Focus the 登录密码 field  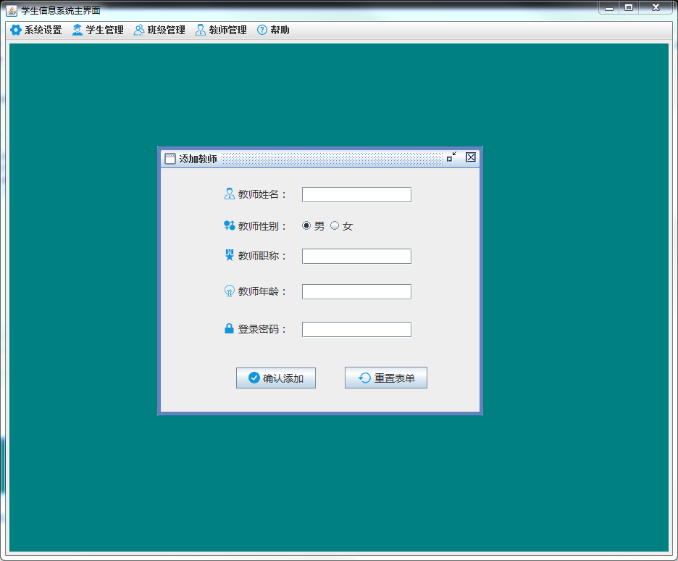point(356,330)
